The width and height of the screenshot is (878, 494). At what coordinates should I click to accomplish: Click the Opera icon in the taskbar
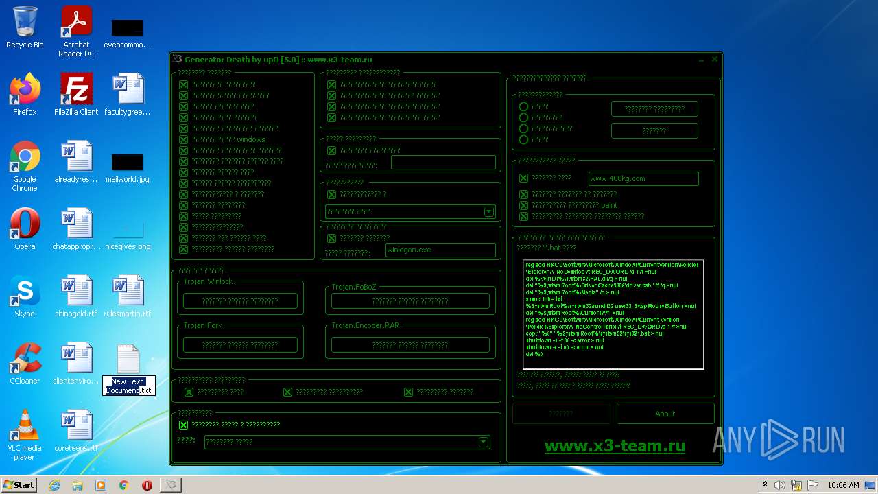coord(147,485)
